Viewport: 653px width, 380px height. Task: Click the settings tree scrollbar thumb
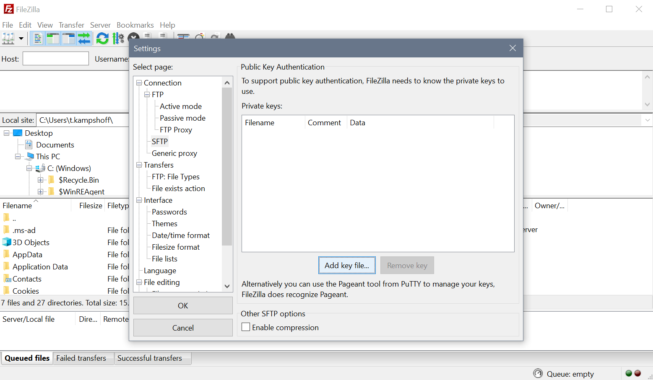pyautogui.click(x=227, y=166)
